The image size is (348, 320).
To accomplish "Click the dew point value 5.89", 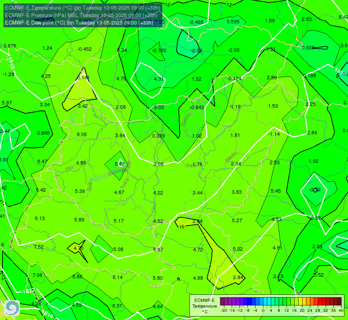I will (79, 220).
